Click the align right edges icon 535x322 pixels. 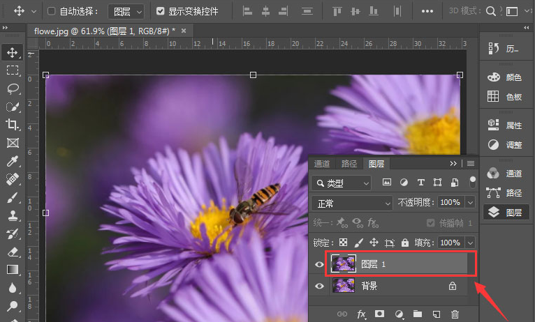[x=283, y=11]
